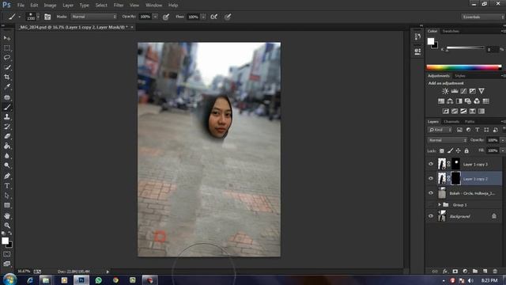Select the Spot Healing Brush tool

click(7, 97)
